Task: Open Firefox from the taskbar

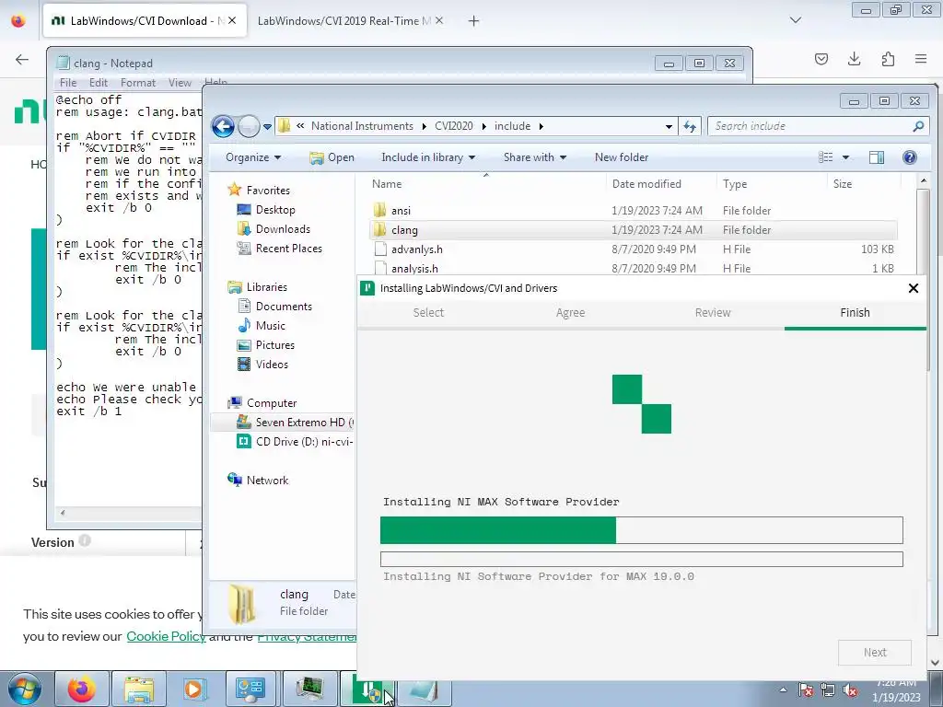Action: (x=81, y=689)
